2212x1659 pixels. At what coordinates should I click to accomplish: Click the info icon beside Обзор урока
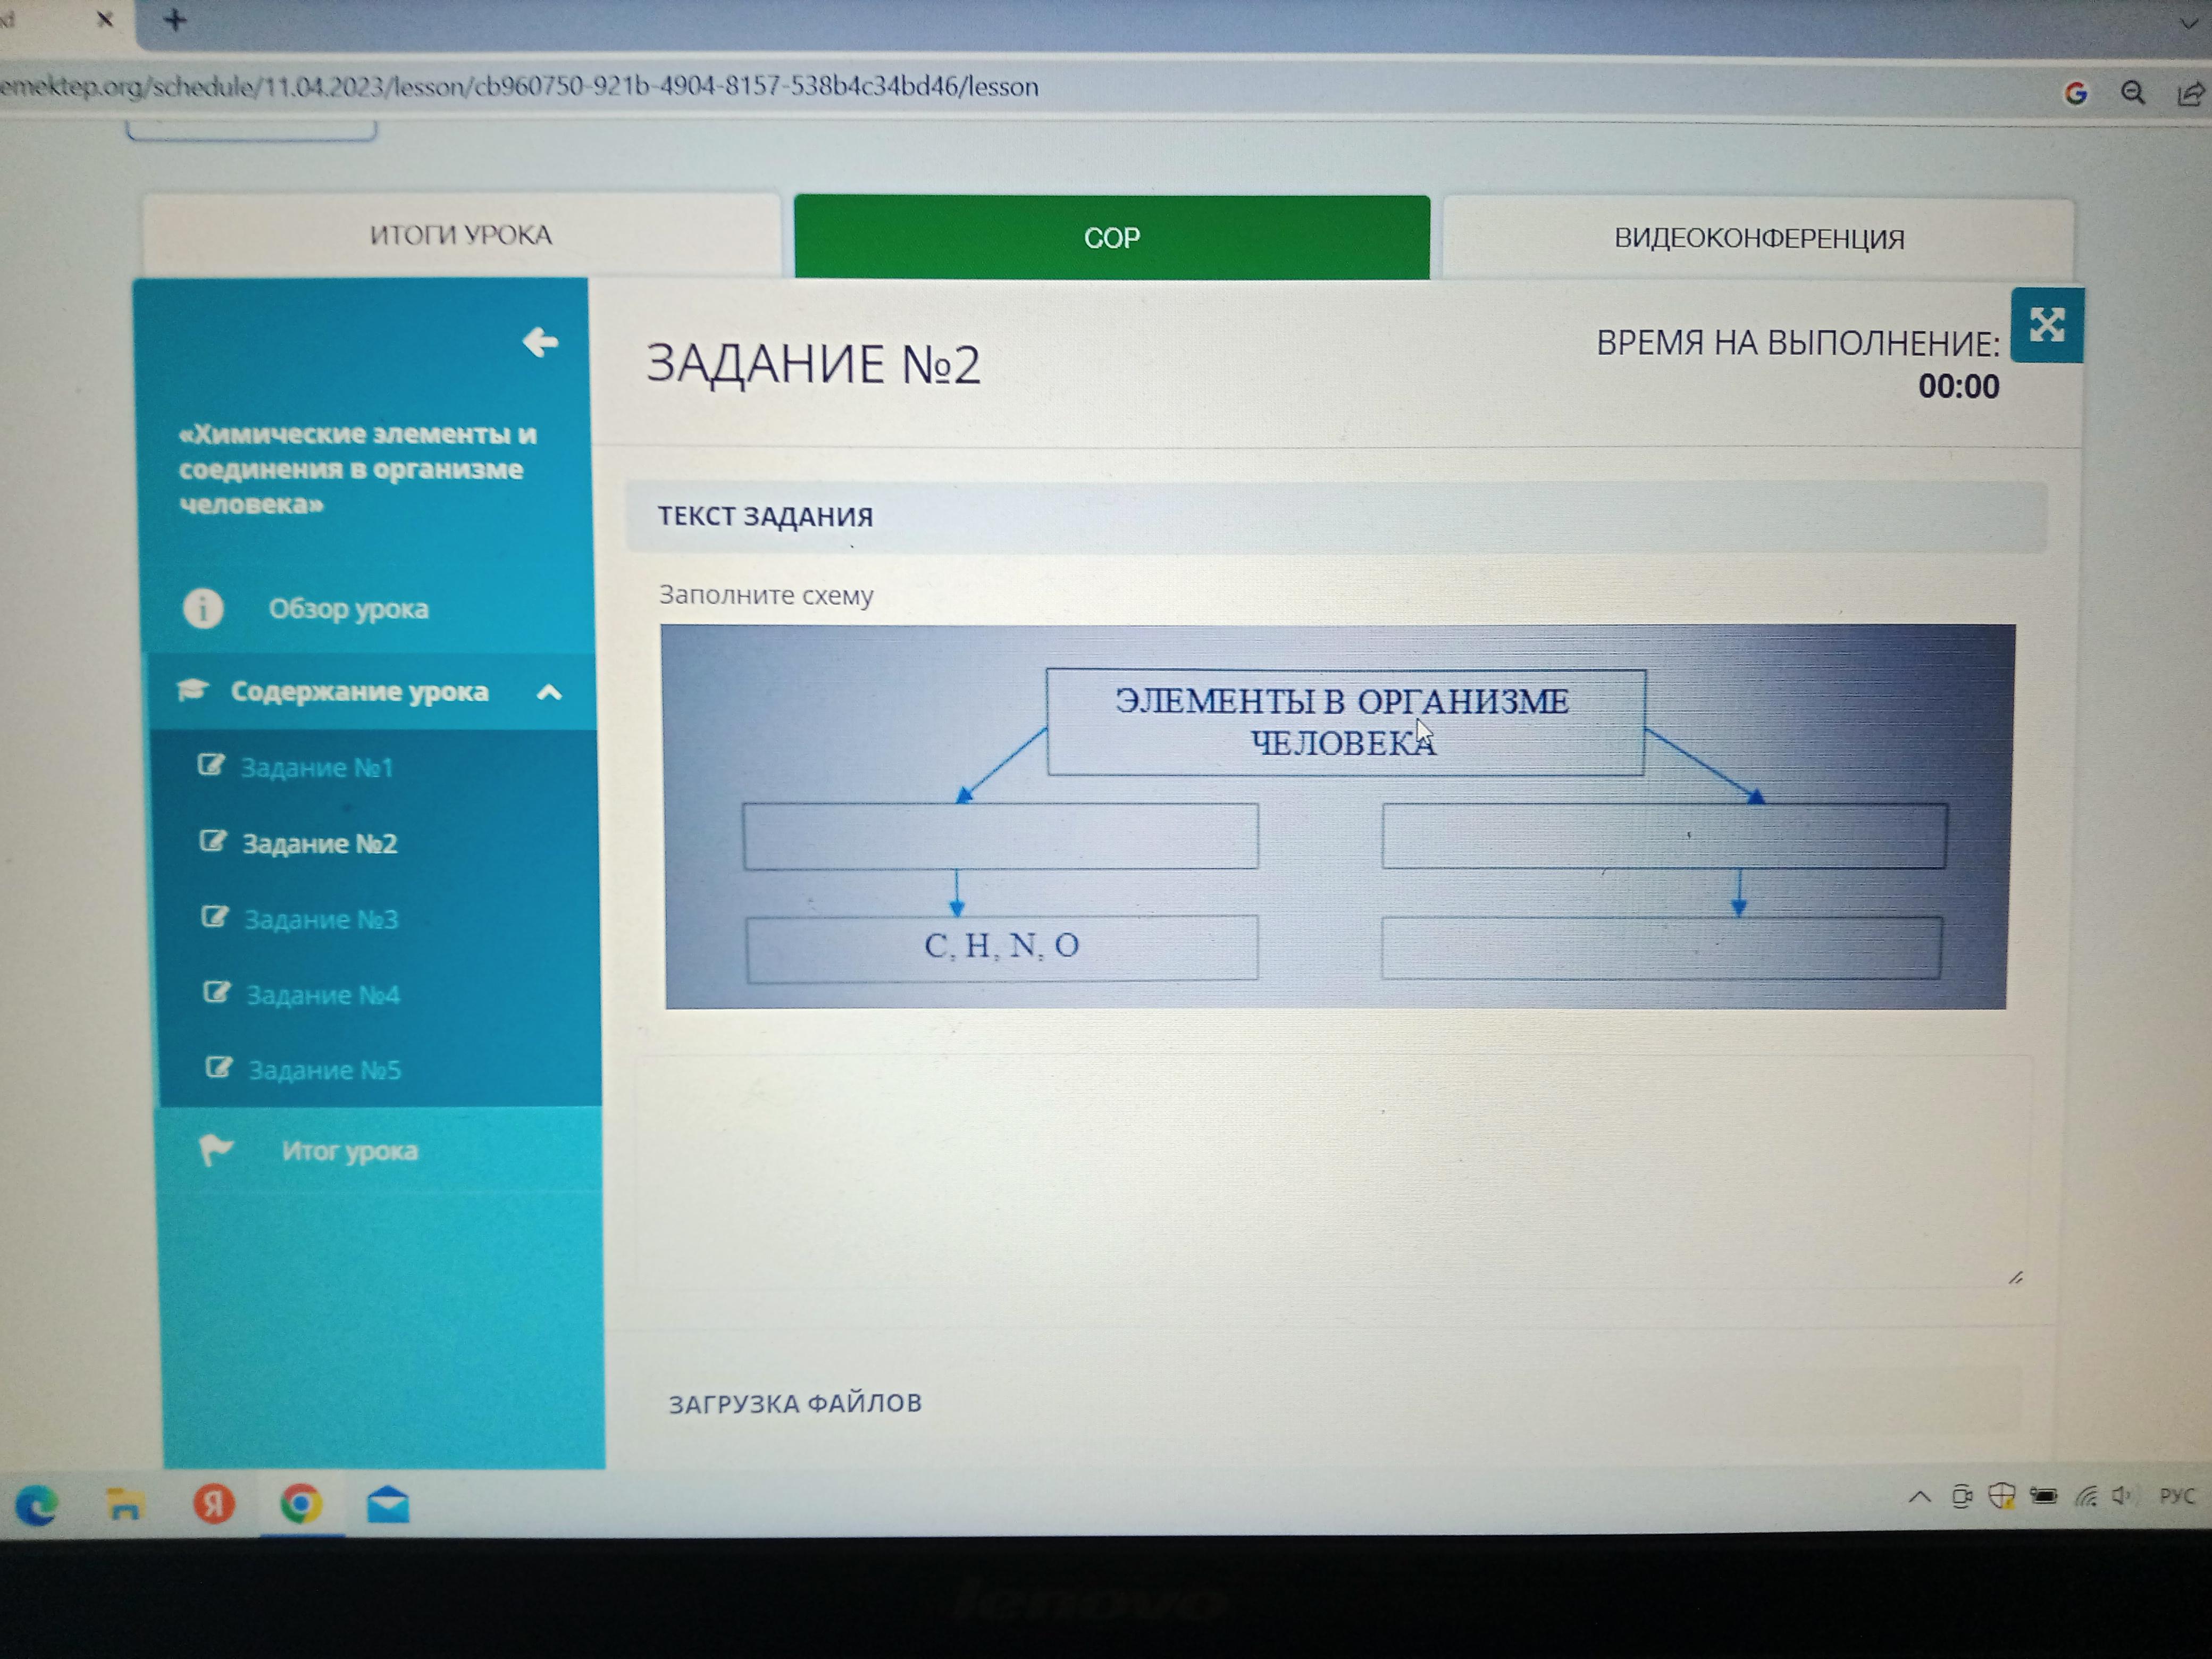(203, 608)
